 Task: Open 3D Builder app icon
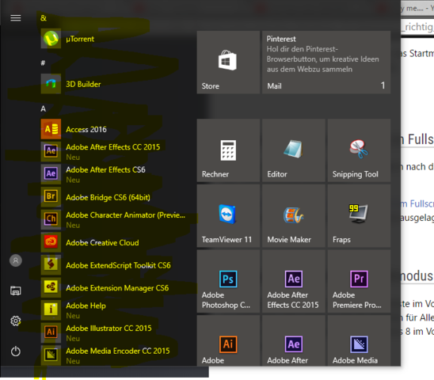point(51,84)
